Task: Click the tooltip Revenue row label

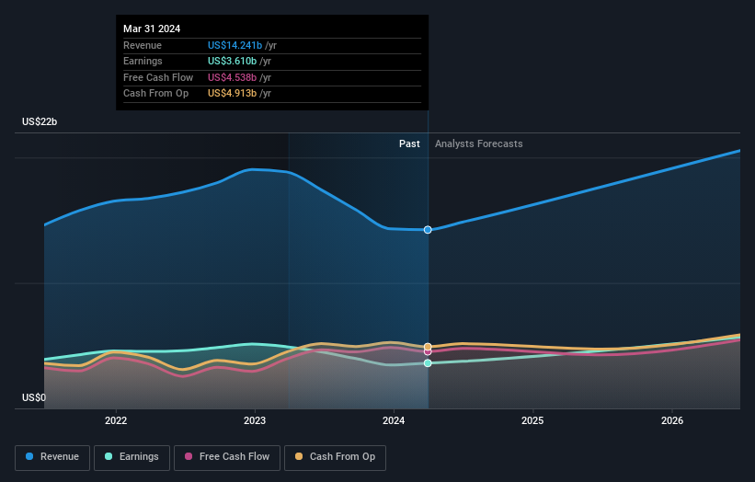Action: 143,45
